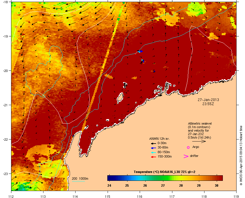Click the longitude axis label 119
245x198 pixels.
(x=236, y=196)
